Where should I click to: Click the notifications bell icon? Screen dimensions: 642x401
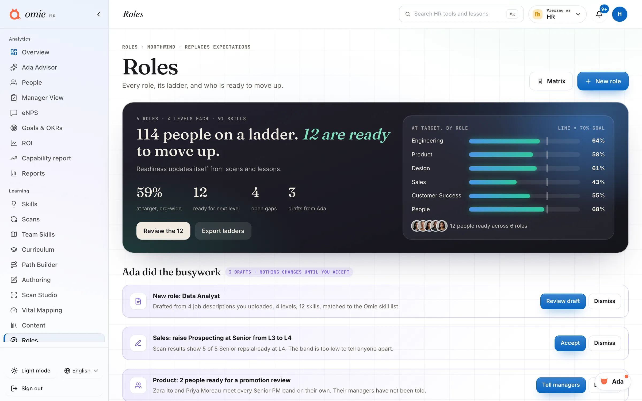pos(599,14)
